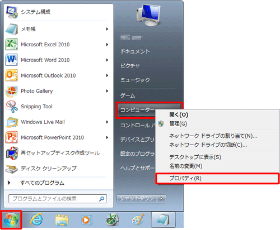Viewport: 280px width, 230px height.
Task: Click the user account computer picture
Action: 148,15
